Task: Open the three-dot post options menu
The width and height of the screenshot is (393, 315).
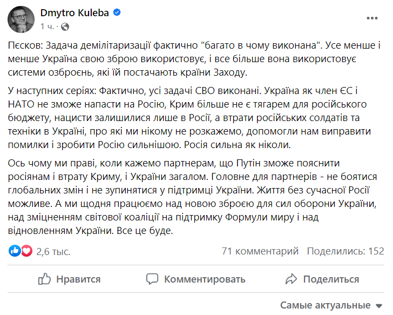Action: [x=372, y=18]
